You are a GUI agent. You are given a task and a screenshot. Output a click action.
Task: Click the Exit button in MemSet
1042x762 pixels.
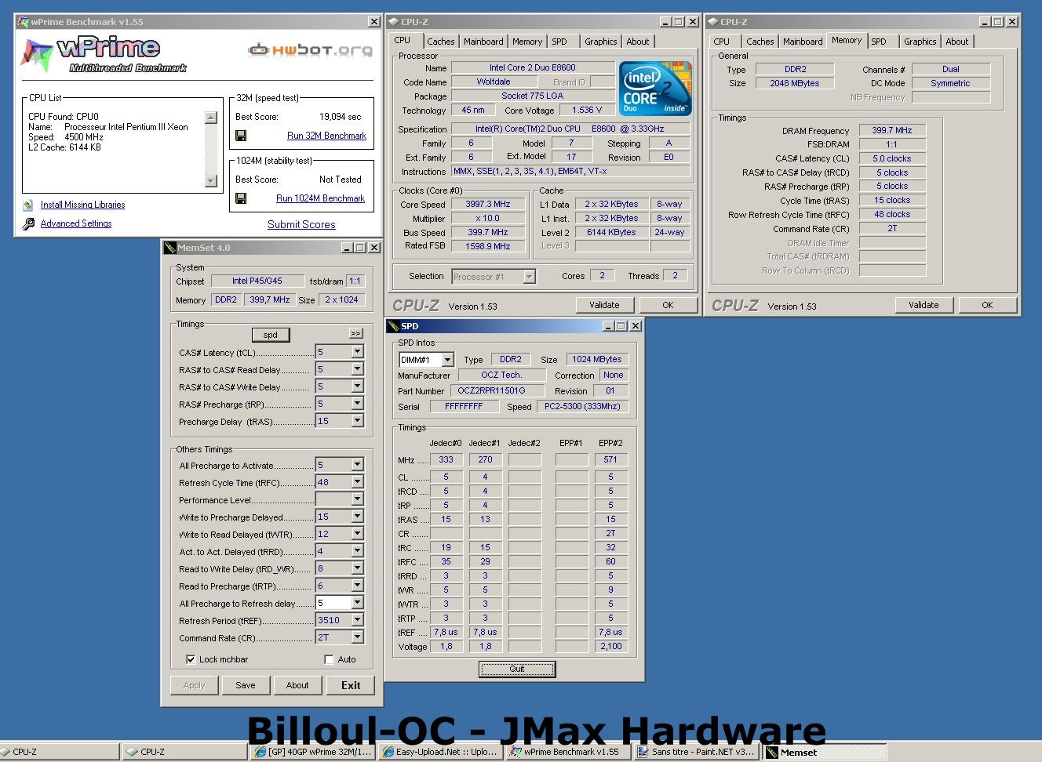(x=351, y=685)
